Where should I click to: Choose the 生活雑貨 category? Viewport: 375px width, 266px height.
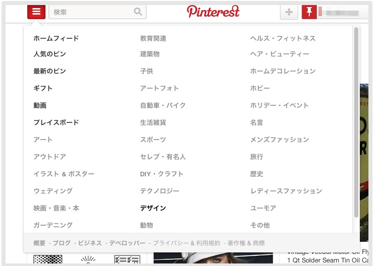tap(153, 122)
